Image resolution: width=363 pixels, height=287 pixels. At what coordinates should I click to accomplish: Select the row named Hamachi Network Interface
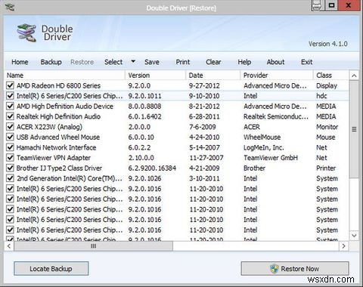[x=176, y=147]
